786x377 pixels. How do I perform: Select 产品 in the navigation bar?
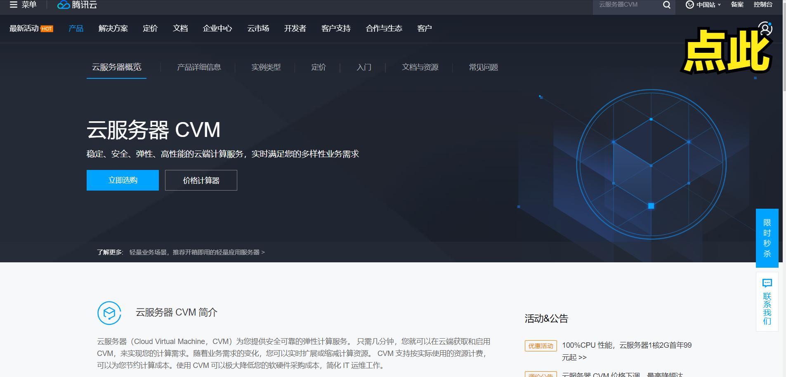[x=76, y=28]
